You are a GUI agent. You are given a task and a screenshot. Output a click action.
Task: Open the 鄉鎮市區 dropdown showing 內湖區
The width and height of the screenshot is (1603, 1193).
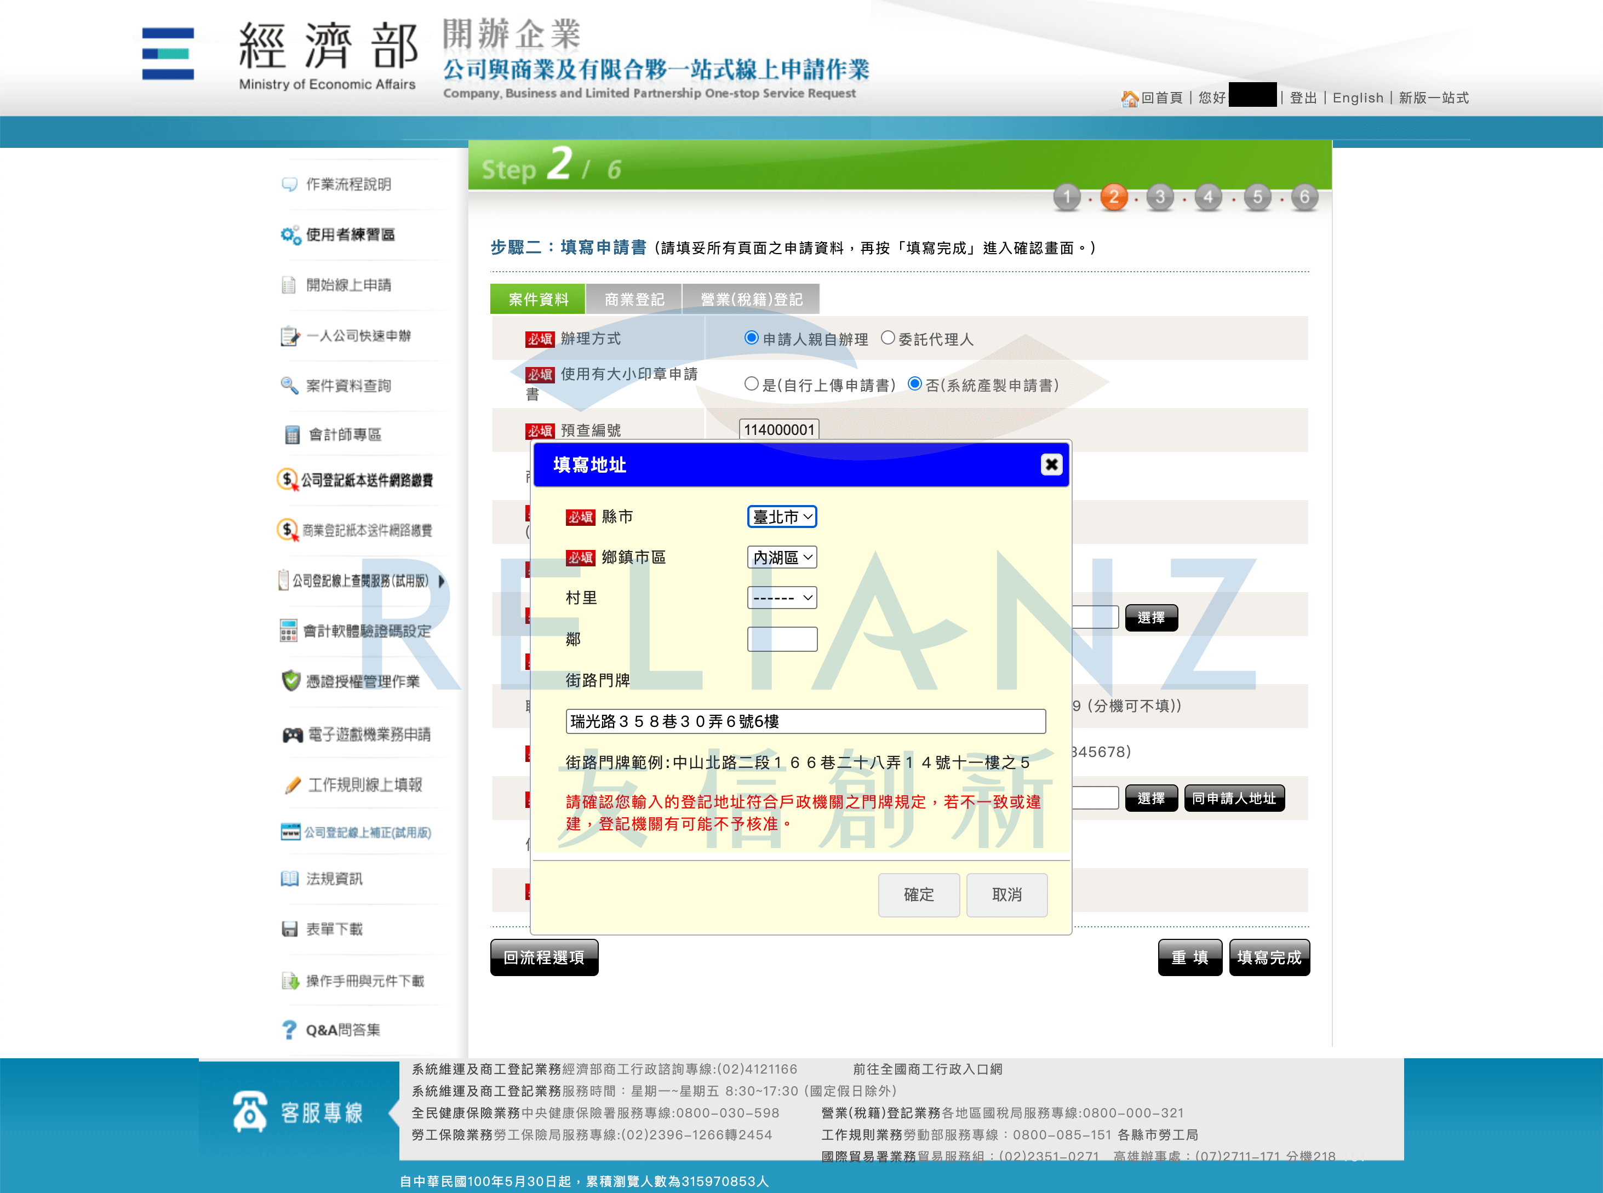(782, 558)
